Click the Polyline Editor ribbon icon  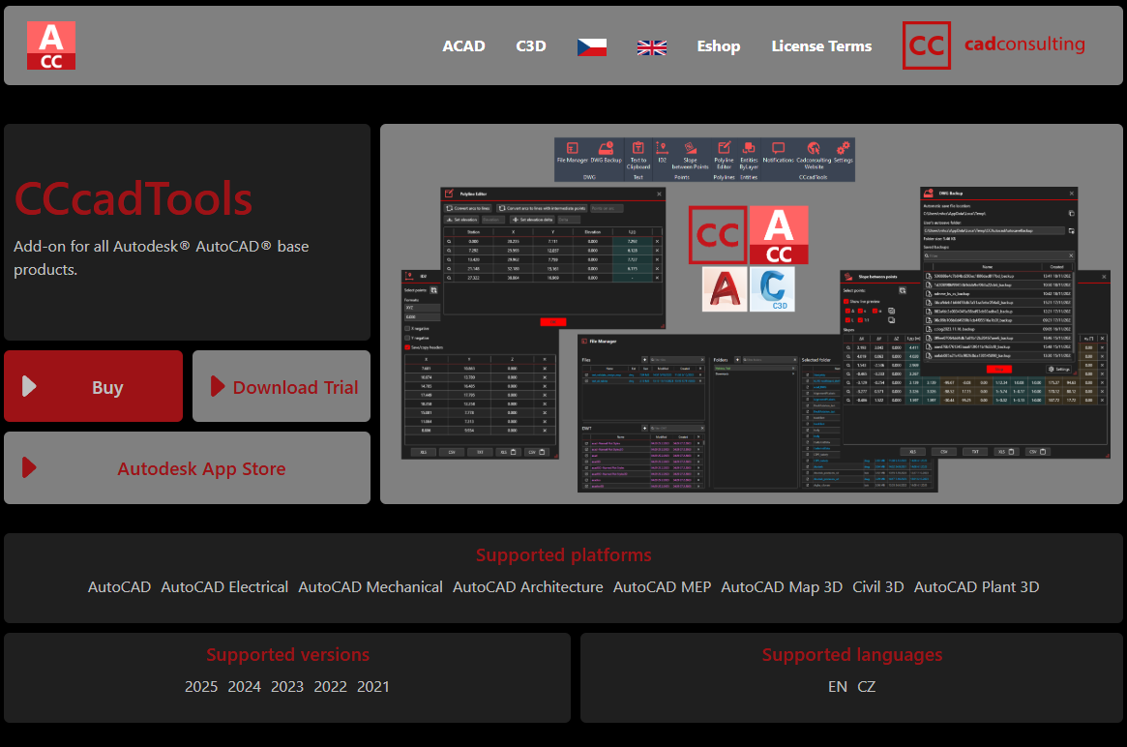pos(724,149)
